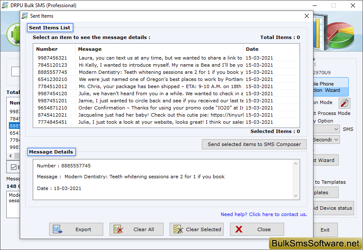Click the Device status button in main window

[334, 208]
